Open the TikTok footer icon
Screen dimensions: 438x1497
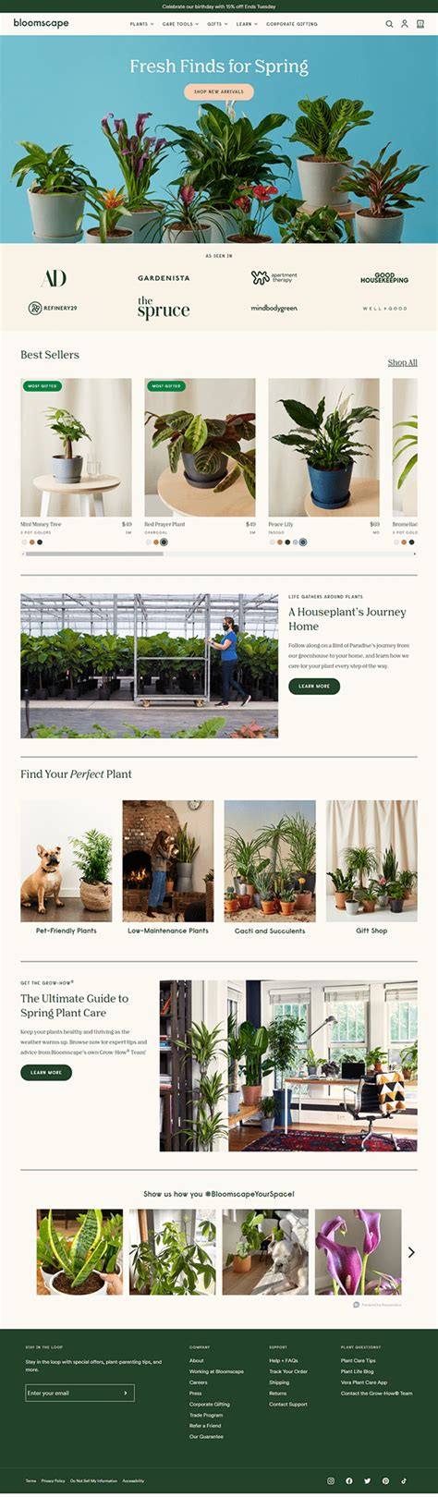[x=404, y=1480]
